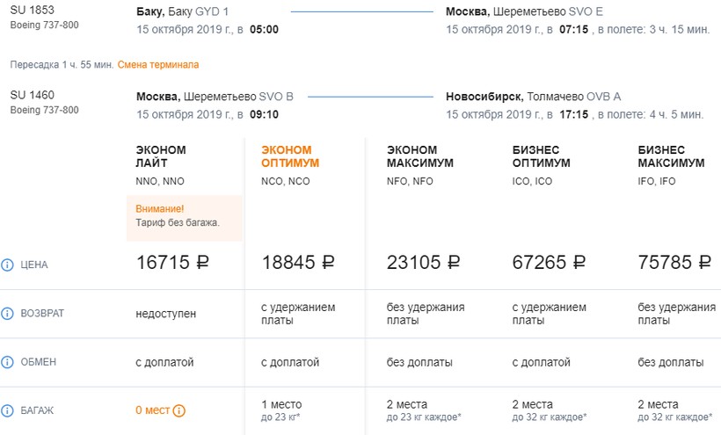
Task: Click the orange info icon after 0 мест
Action: [x=179, y=410]
